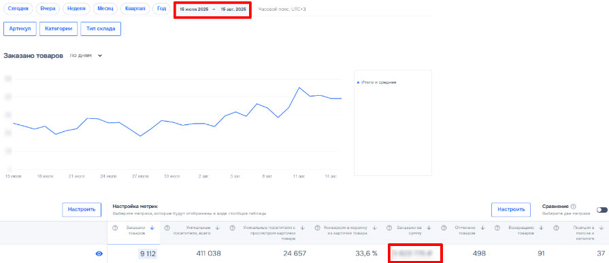The width and height of the screenshot is (609, 263).
Task: Toggle the eye visibility icon in totals row
Action: click(99, 253)
